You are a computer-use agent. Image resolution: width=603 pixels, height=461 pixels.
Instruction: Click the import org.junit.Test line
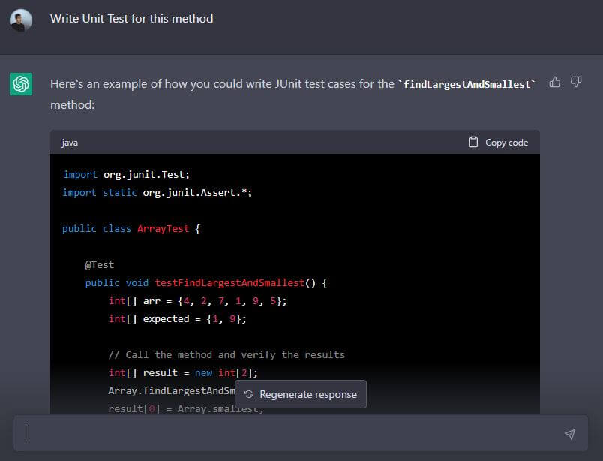click(x=127, y=174)
